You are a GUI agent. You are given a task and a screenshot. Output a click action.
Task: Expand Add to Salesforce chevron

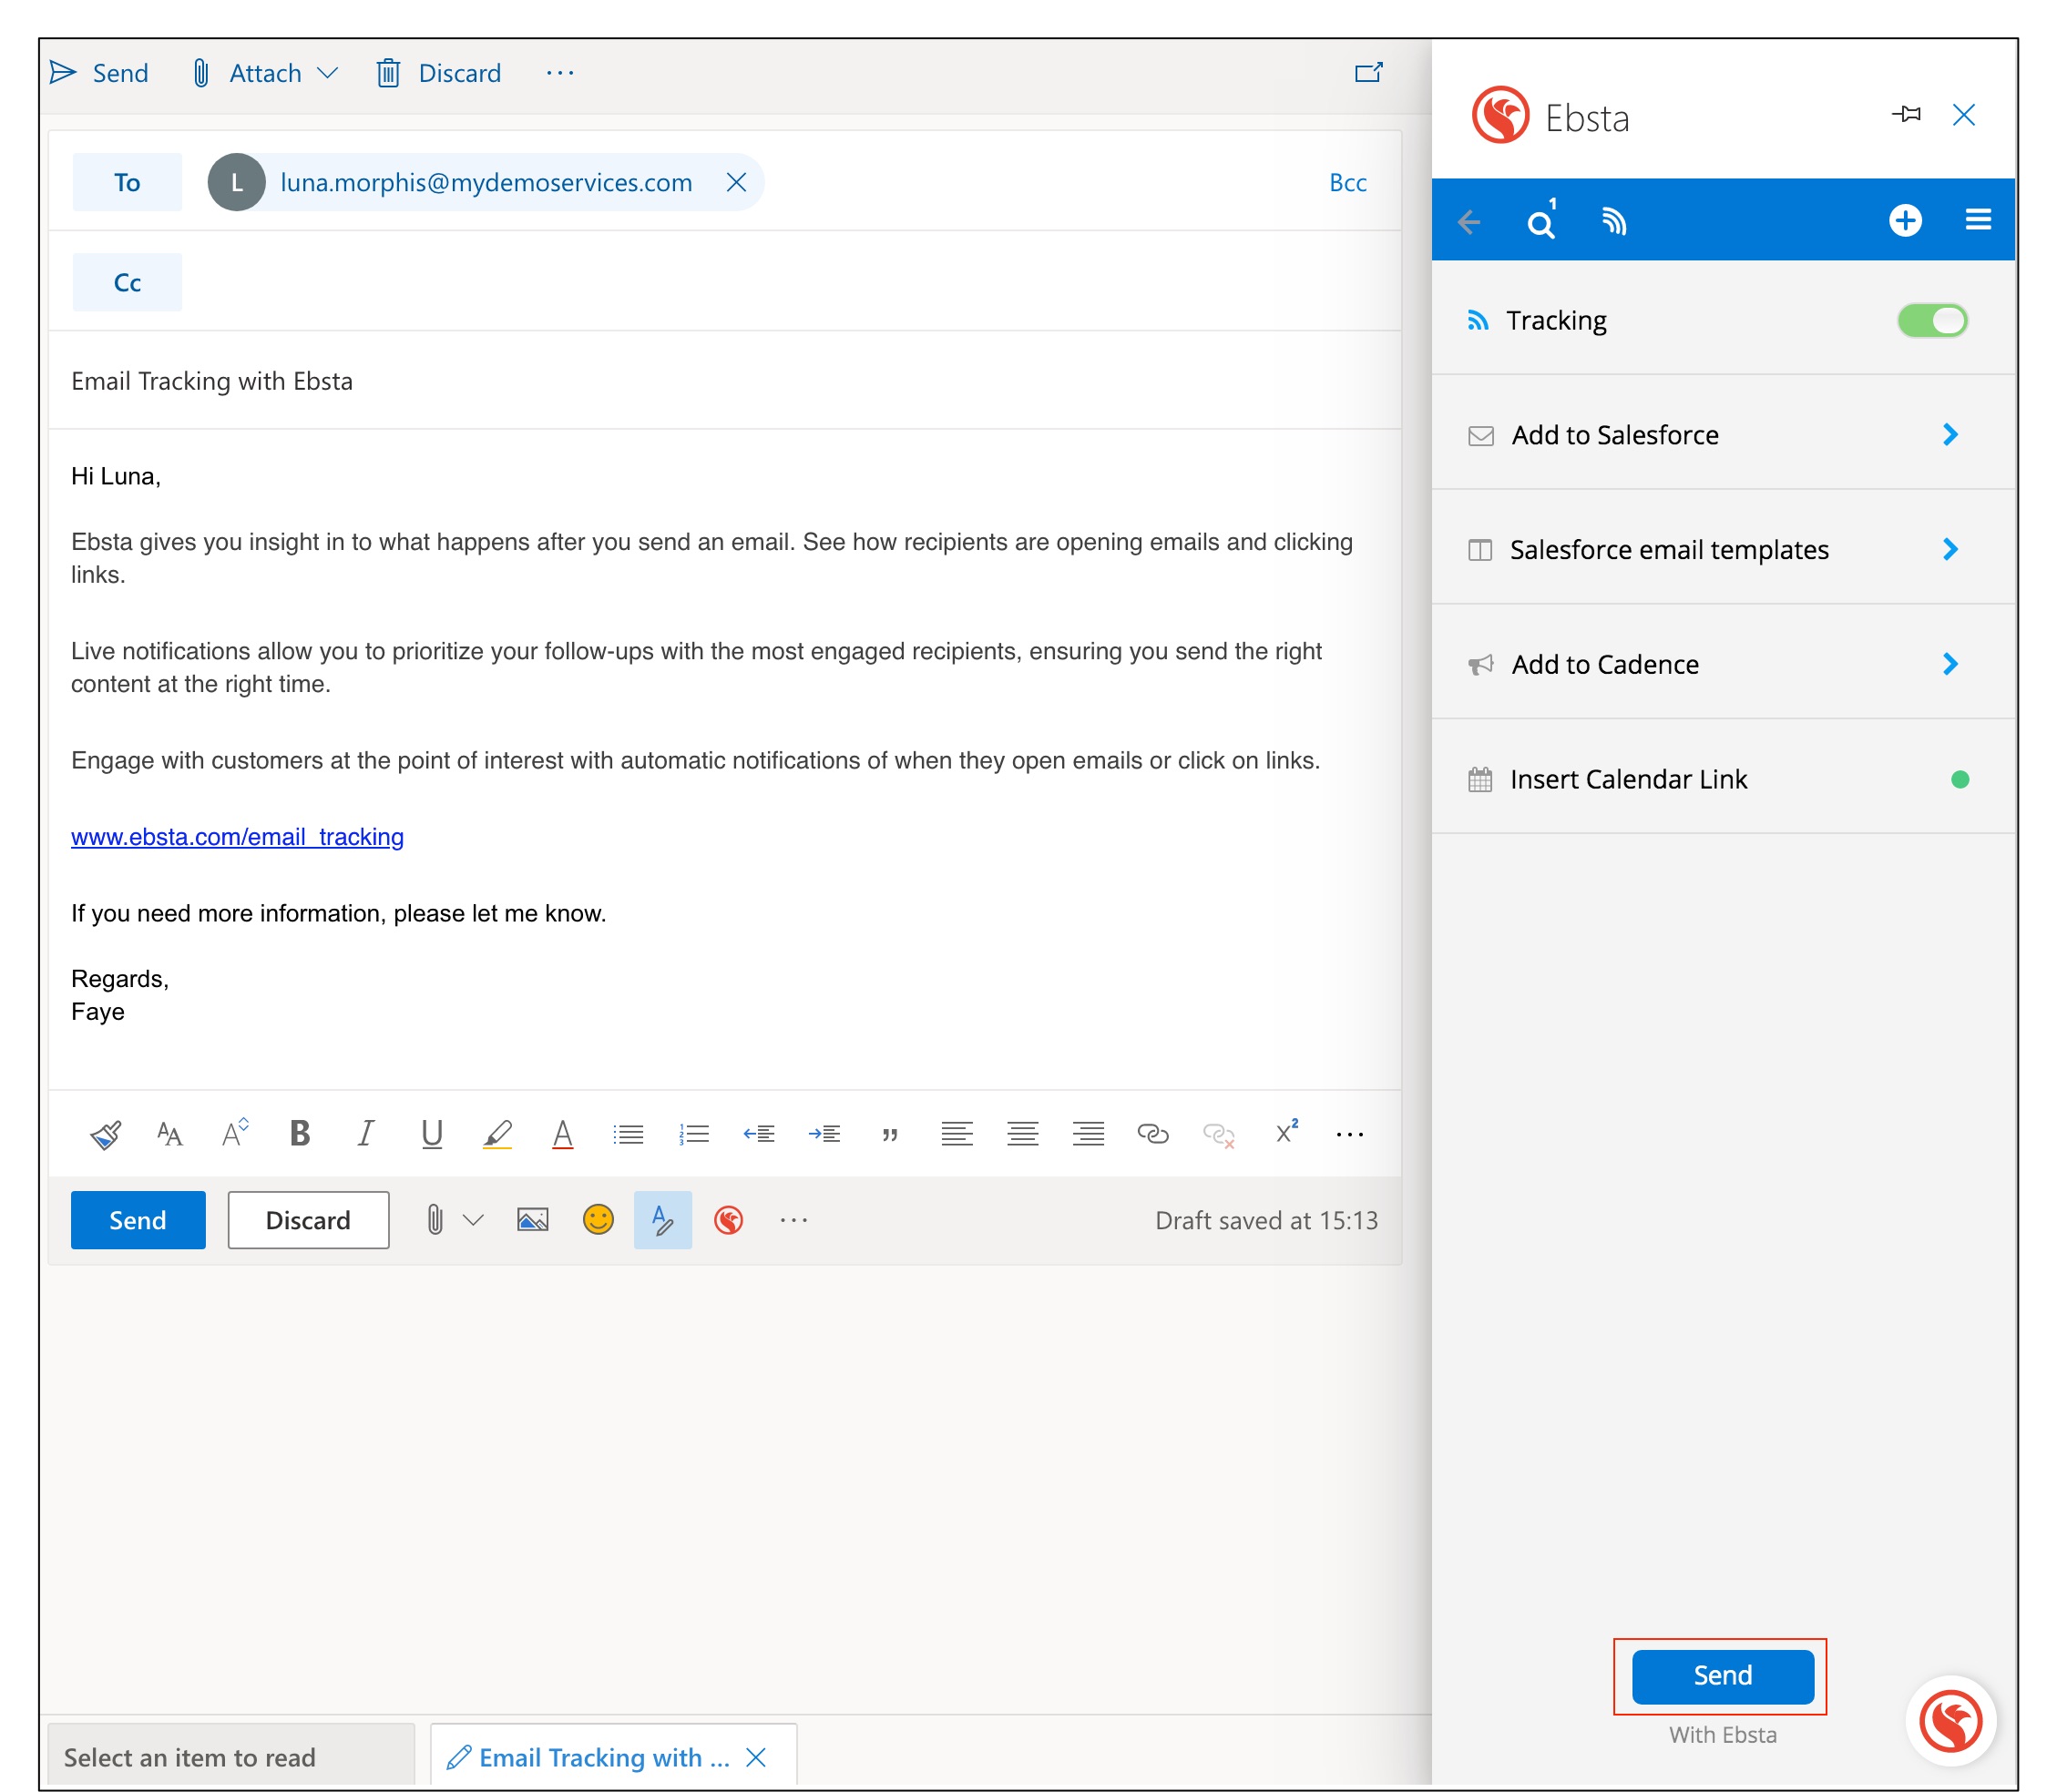click(x=1950, y=435)
